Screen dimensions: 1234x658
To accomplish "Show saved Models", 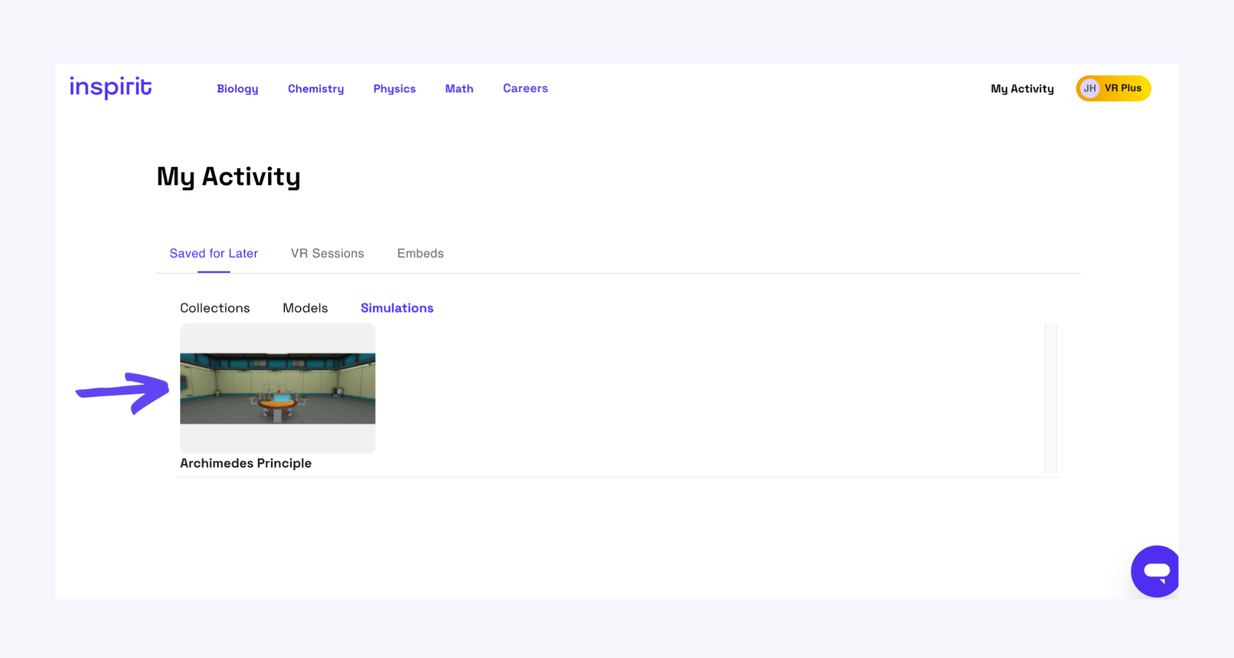I will coord(305,308).
